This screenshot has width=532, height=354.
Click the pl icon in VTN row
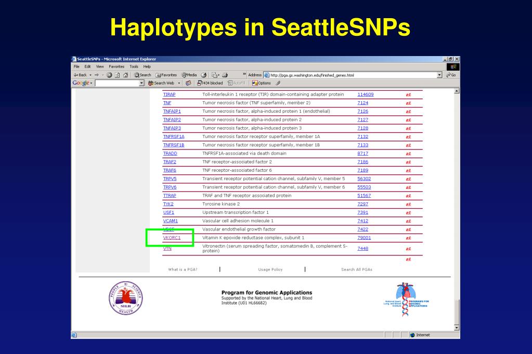click(x=408, y=249)
